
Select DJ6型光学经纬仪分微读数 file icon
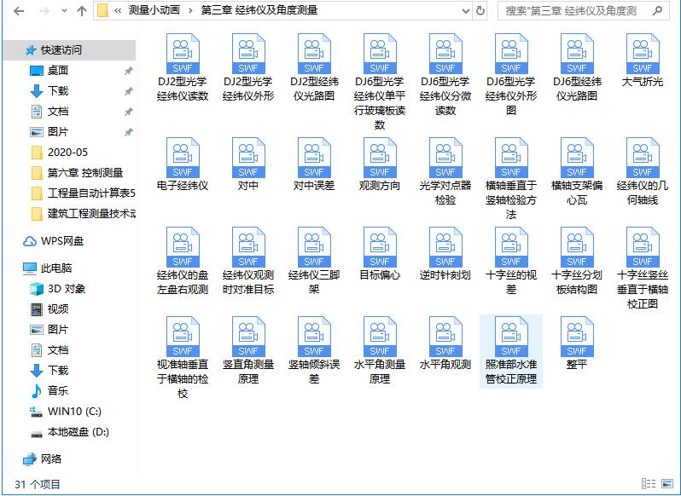445,54
